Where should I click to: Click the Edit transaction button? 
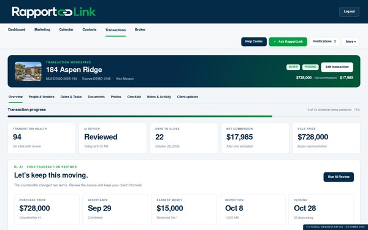(x=337, y=67)
